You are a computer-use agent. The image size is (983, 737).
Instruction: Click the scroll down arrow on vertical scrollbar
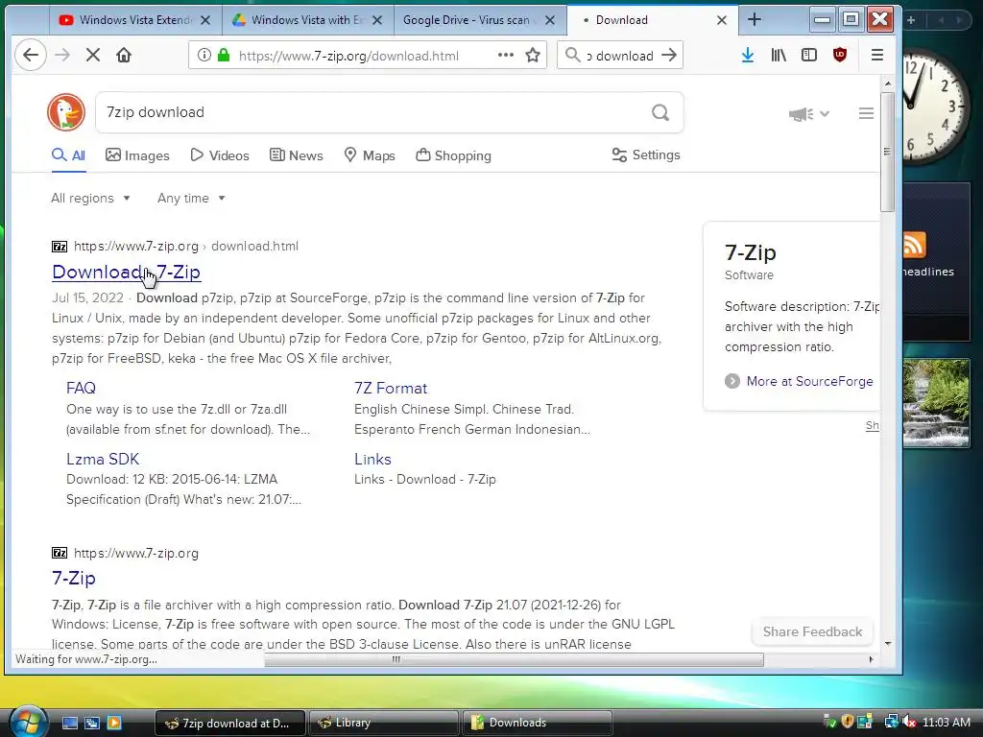pyautogui.click(x=888, y=644)
